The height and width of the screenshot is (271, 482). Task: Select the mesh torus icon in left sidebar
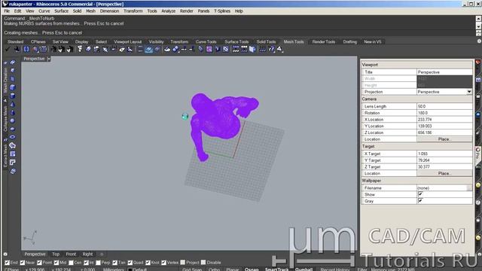pos(12,137)
